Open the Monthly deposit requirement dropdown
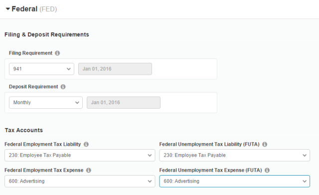 click(x=46, y=102)
